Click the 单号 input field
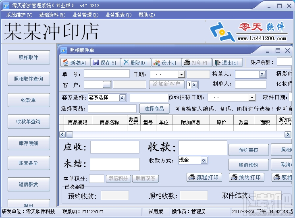Screen dimensions: 295x218 click(107, 74)
